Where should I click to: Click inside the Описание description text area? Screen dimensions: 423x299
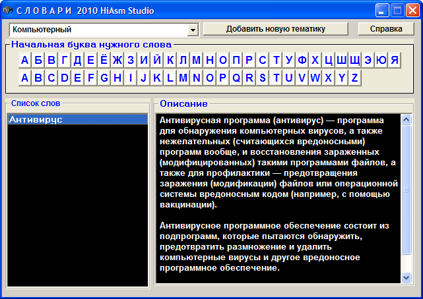(x=277, y=198)
